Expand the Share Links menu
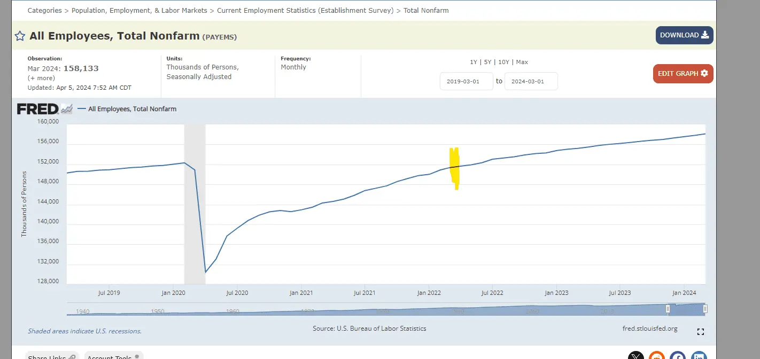 click(x=52, y=356)
